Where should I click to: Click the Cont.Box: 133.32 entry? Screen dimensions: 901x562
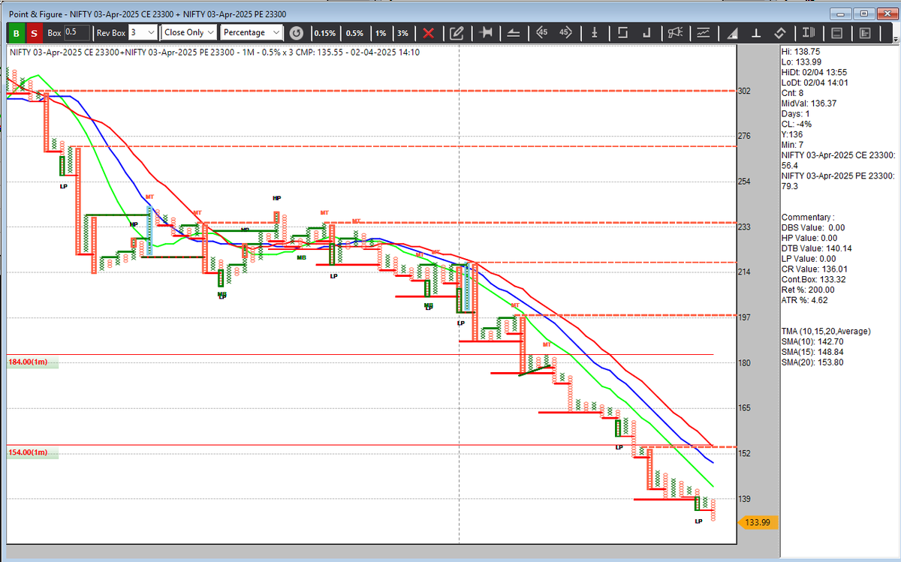[x=814, y=279]
